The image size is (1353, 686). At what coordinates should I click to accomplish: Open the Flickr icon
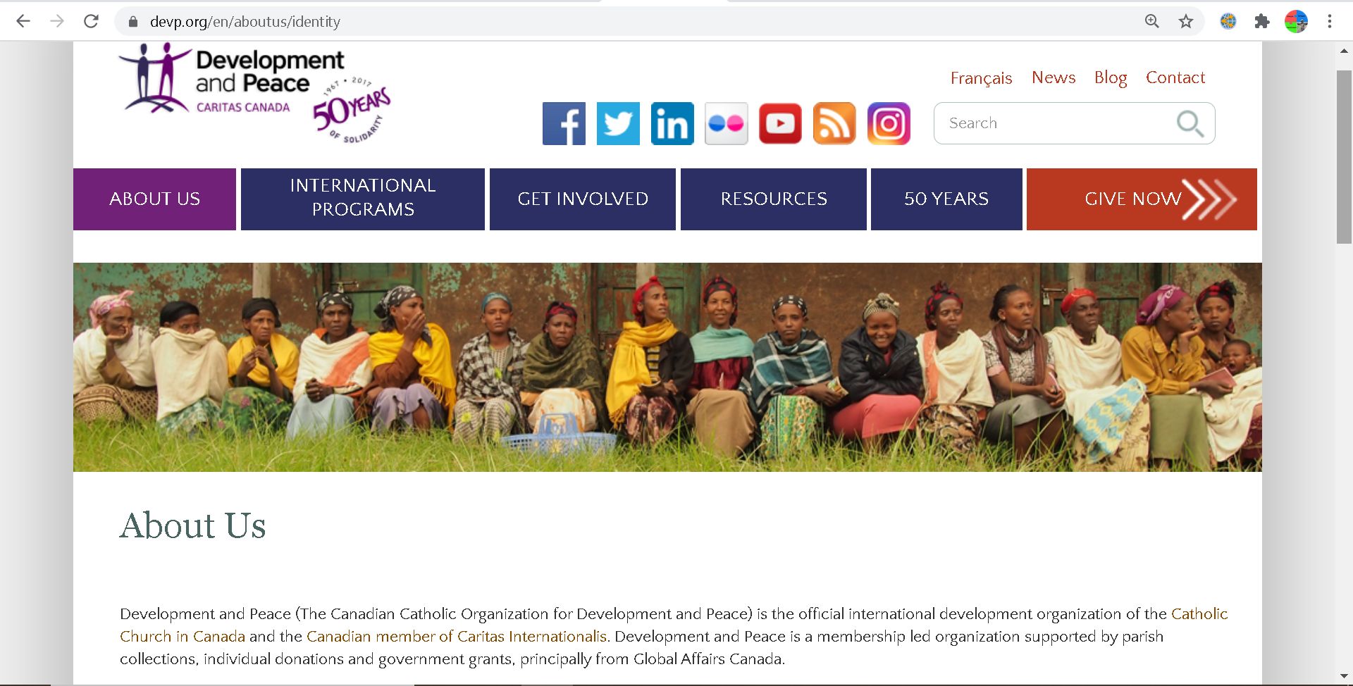726,123
